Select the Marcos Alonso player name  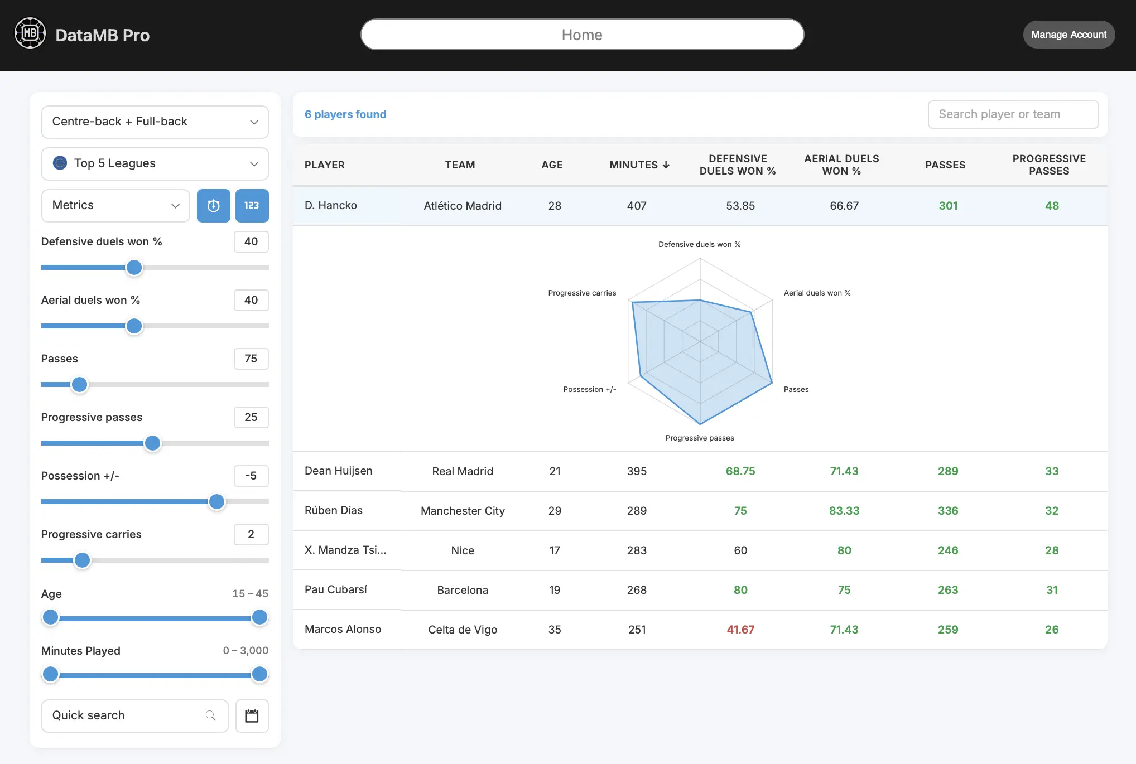(x=343, y=630)
